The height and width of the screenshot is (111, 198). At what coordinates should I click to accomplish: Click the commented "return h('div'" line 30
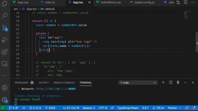tap(65, 62)
